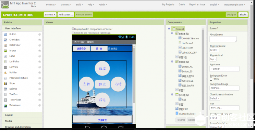The width and height of the screenshot is (257, 132).
Task: Go to My Projects link
Action: click(168, 4)
